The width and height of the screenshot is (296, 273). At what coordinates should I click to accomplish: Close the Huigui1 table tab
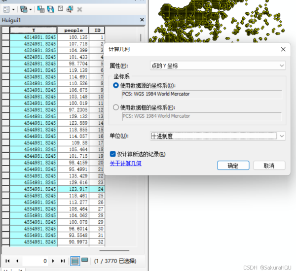142,20
